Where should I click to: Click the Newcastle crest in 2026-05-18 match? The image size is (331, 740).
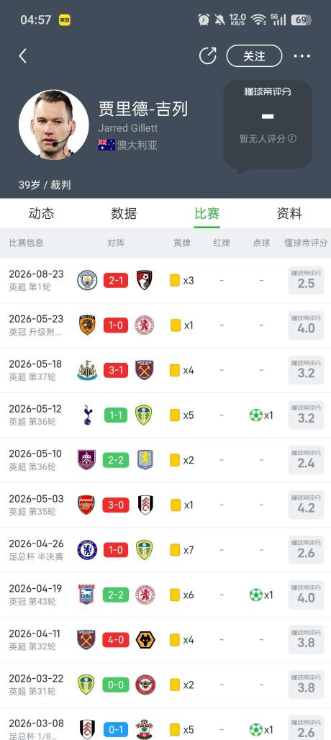click(87, 370)
